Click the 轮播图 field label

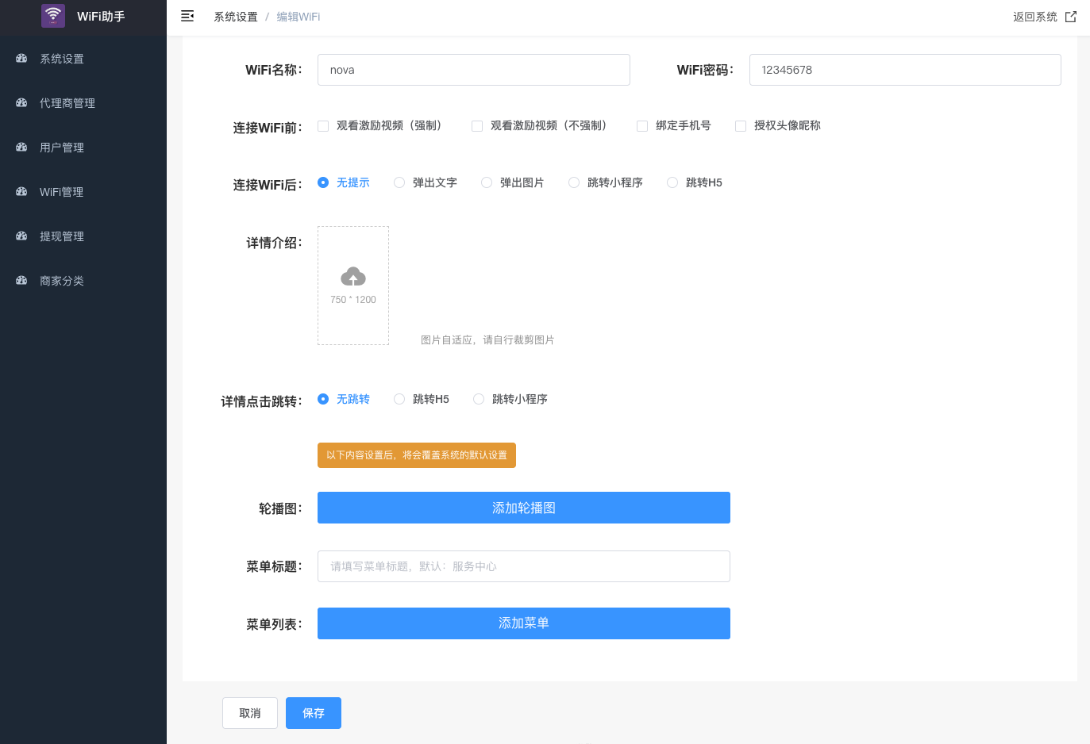280,508
